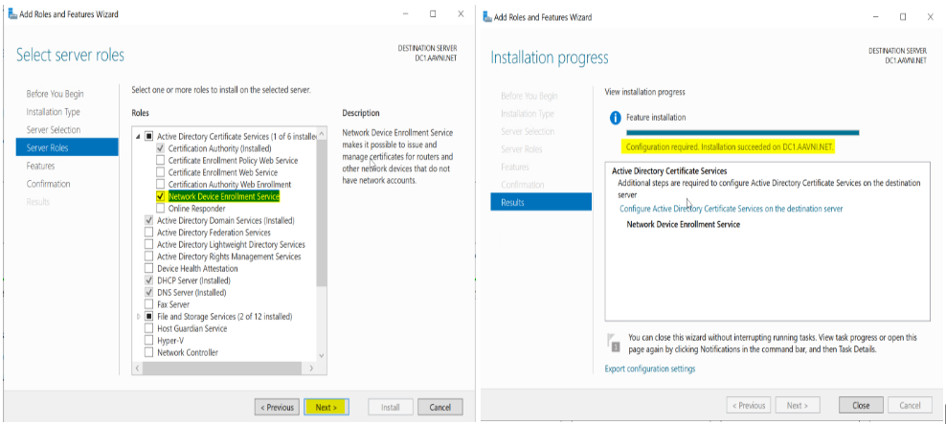The image size is (946, 424).
Task: Click the Export configuration settings link
Action: (x=650, y=368)
